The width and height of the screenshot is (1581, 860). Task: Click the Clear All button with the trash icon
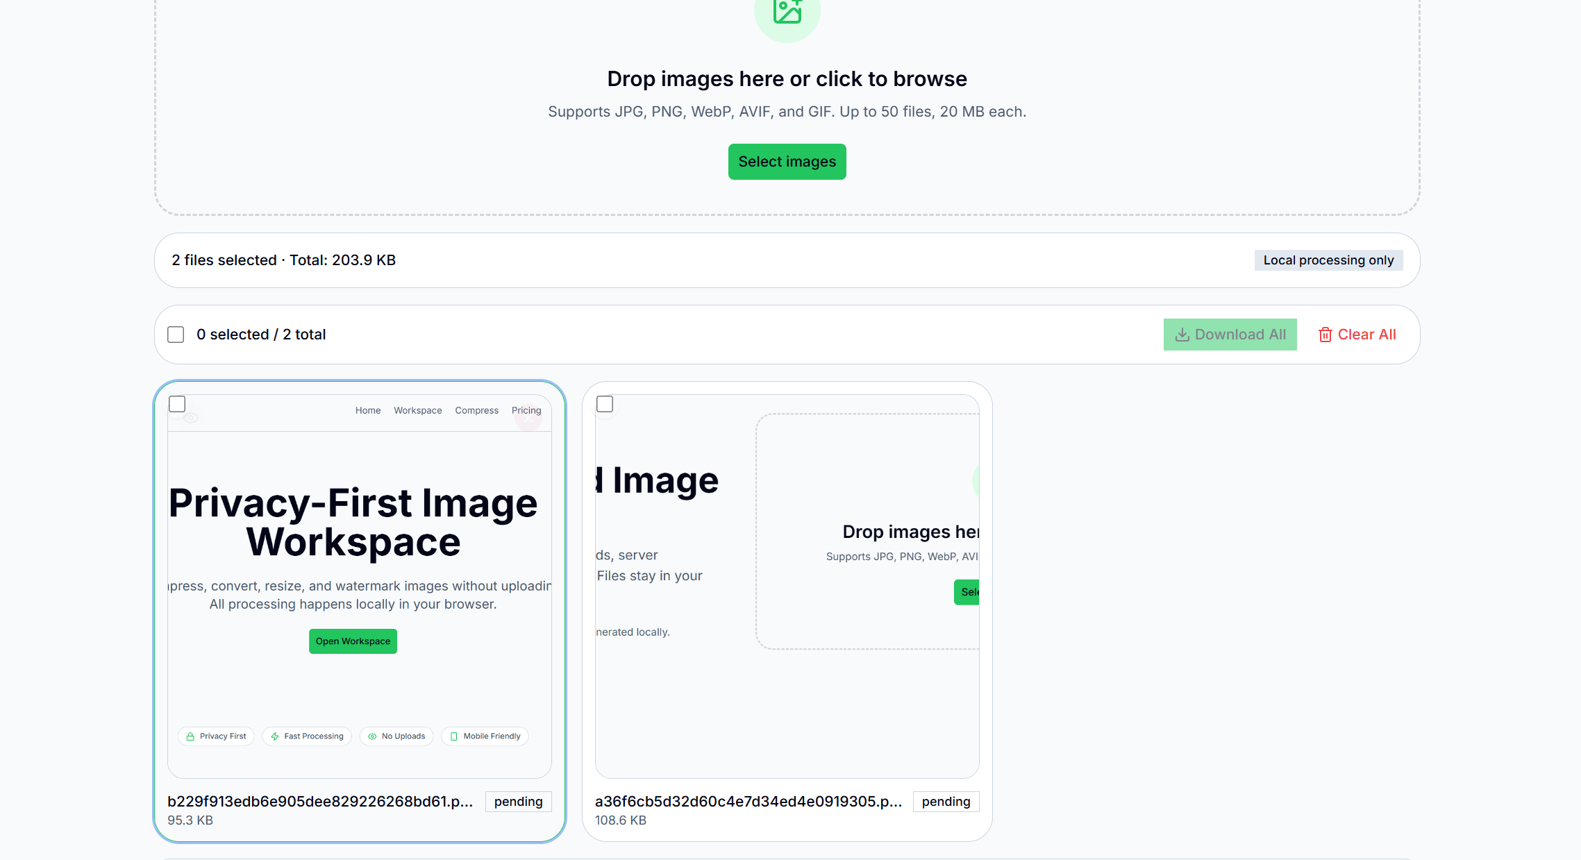pyautogui.click(x=1357, y=335)
